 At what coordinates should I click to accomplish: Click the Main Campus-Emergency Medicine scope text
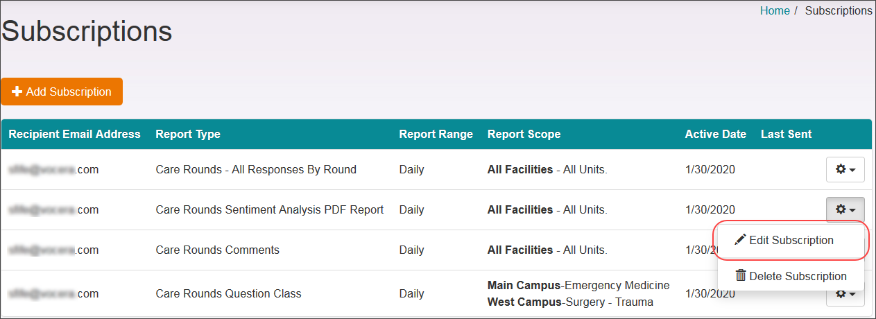click(x=578, y=286)
